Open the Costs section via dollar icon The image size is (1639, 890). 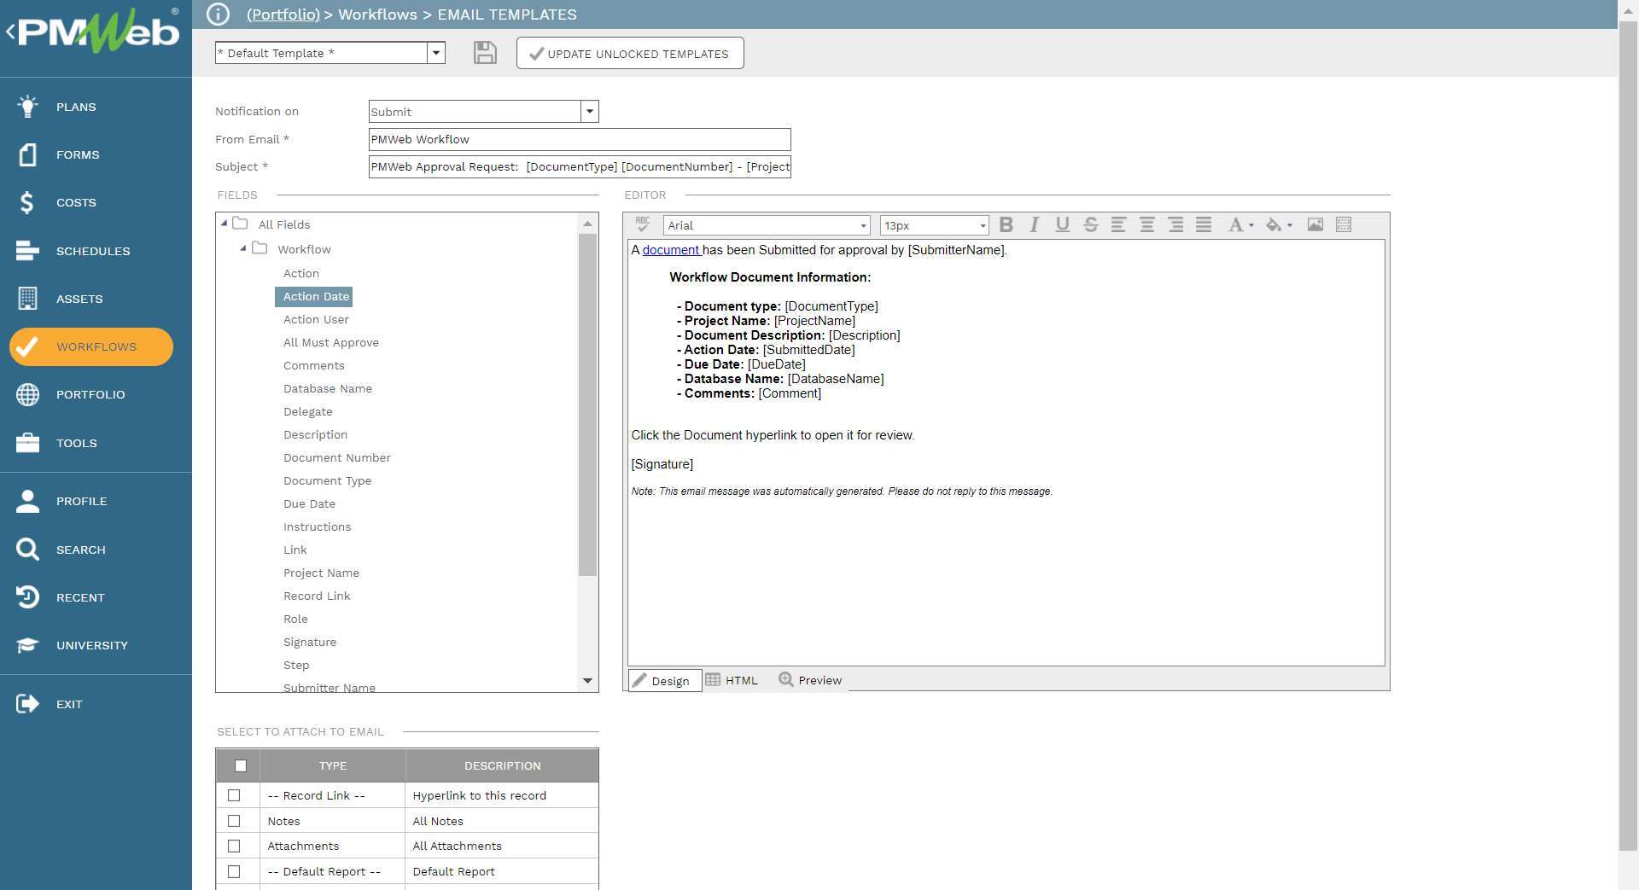coord(26,202)
